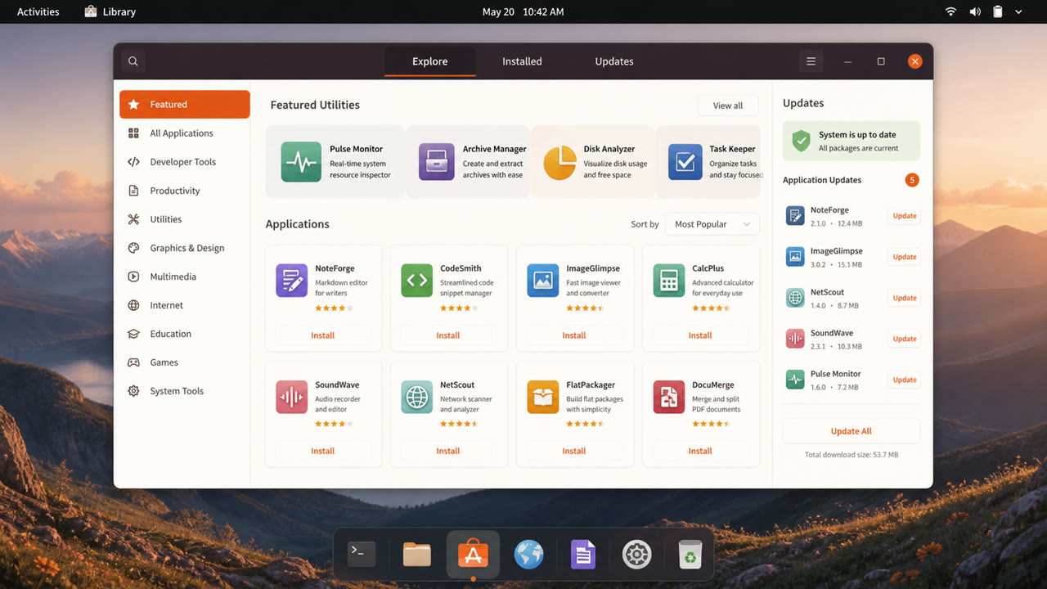Click the FlatPackager box icon
The width and height of the screenshot is (1047, 589).
click(x=543, y=397)
